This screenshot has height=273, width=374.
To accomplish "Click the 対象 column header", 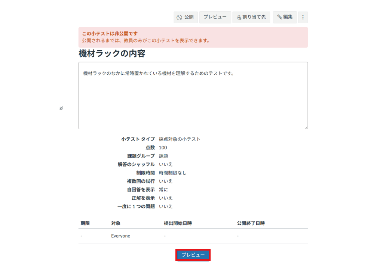I will [115, 223].
